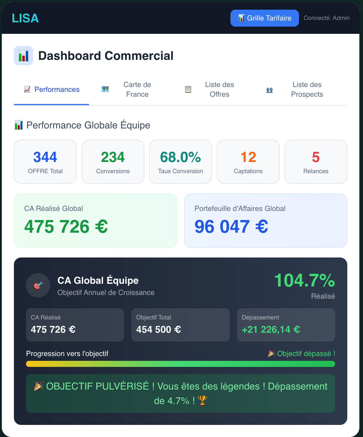363x437 pixels.
Task: Click the LISA logo
Action: pos(25,18)
